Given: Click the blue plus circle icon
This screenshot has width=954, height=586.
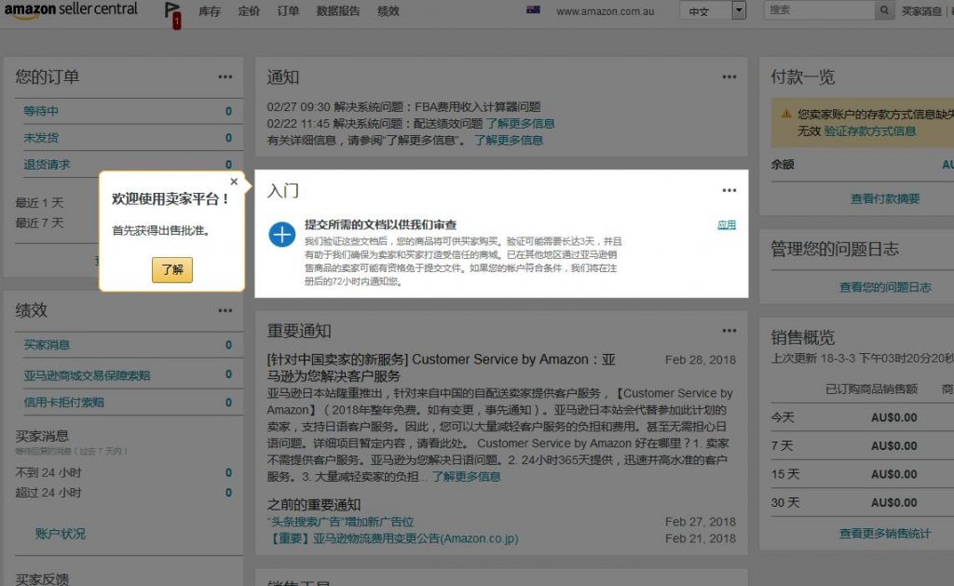Looking at the screenshot, I should coord(281,234).
